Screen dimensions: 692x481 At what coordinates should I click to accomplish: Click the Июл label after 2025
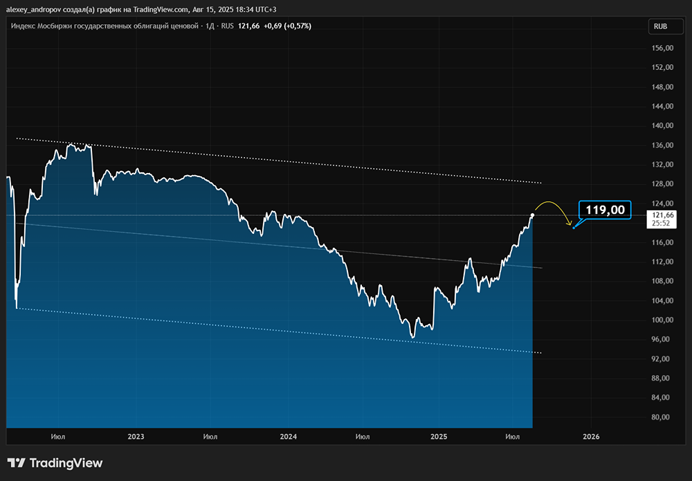(512, 437)
